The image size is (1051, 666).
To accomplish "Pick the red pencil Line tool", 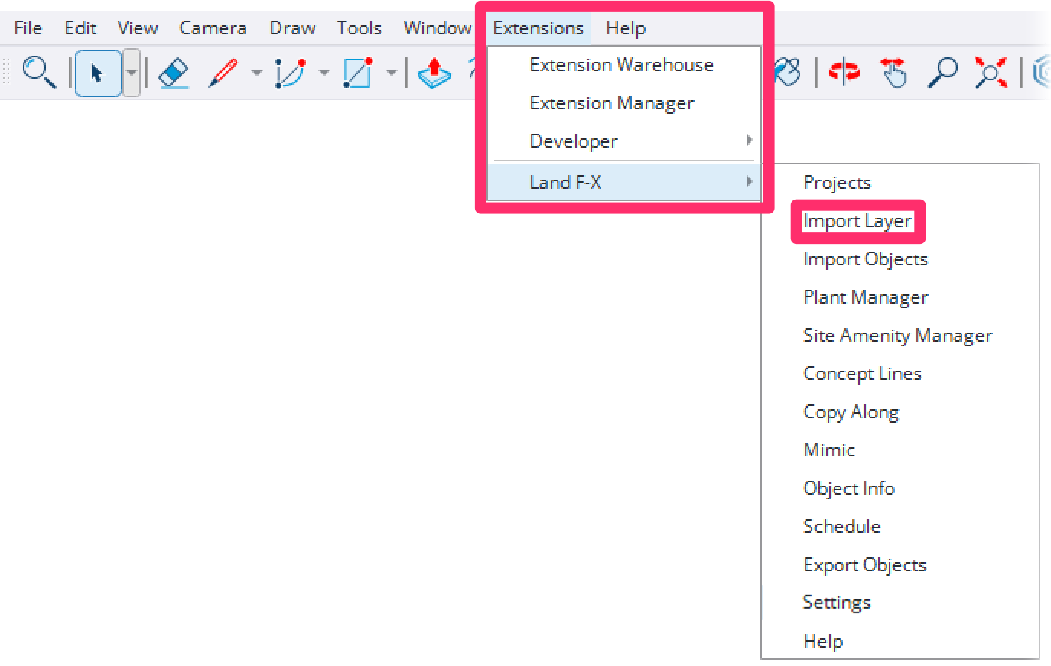I will coord(223,73).
